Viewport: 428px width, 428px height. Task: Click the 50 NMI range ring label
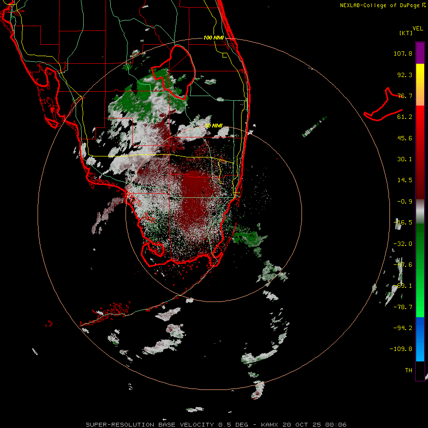click(214, 126)
